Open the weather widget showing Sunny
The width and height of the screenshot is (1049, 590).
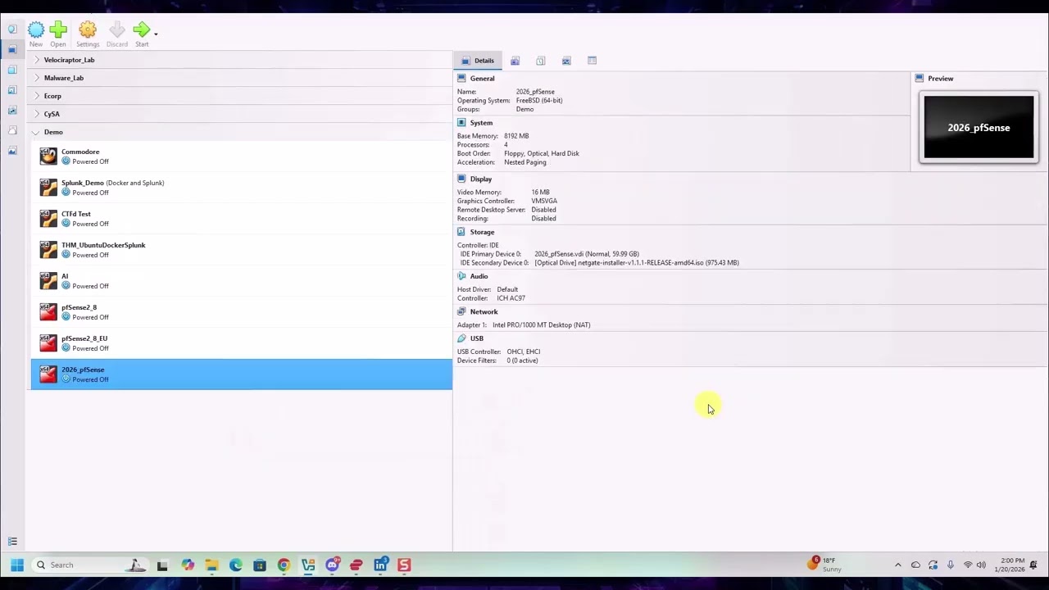pyautogui.click(x=824, y=565)
